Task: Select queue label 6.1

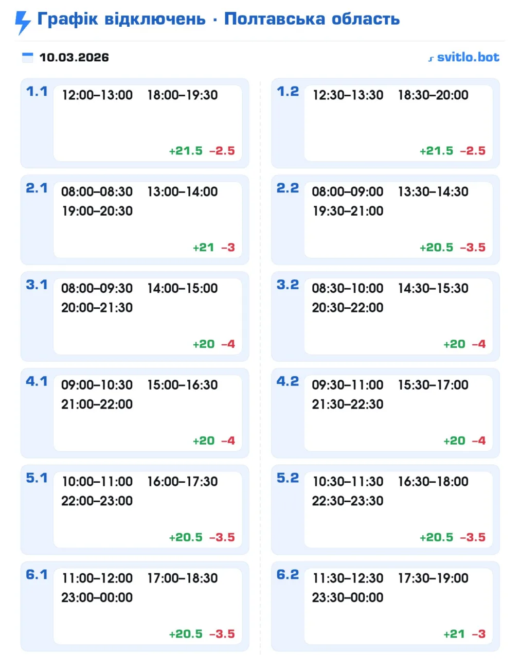Action: tap(37, 575)
